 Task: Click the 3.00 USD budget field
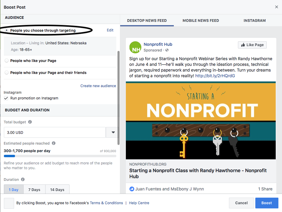[x=55, y=132]
